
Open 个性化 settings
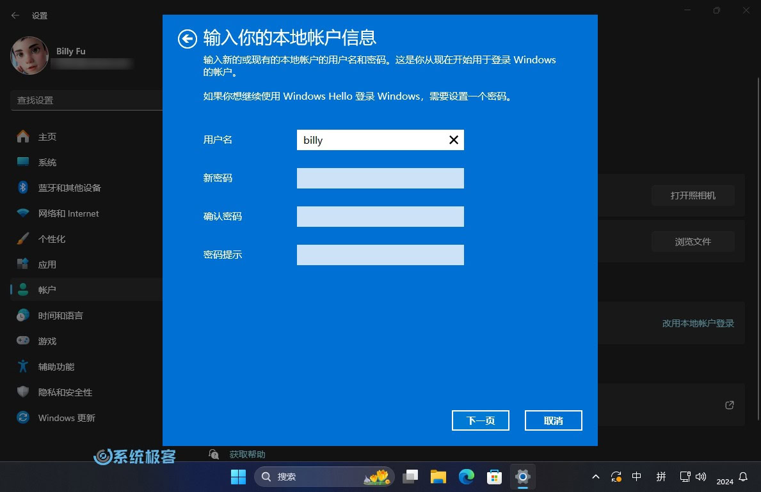point(51,238)
